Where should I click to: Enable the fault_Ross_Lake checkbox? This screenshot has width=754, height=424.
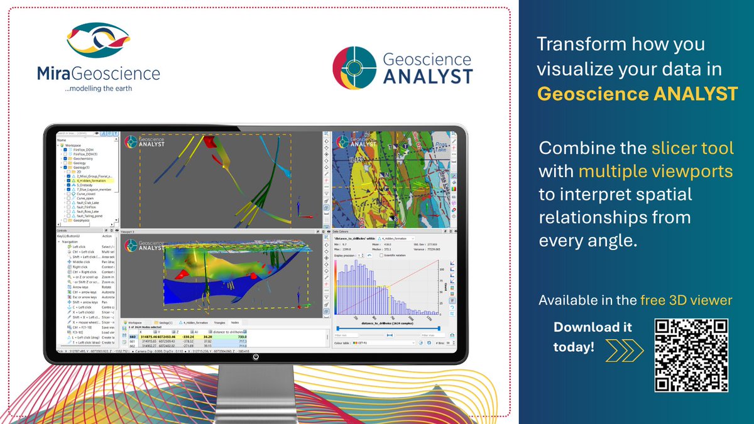click(68, 212)
